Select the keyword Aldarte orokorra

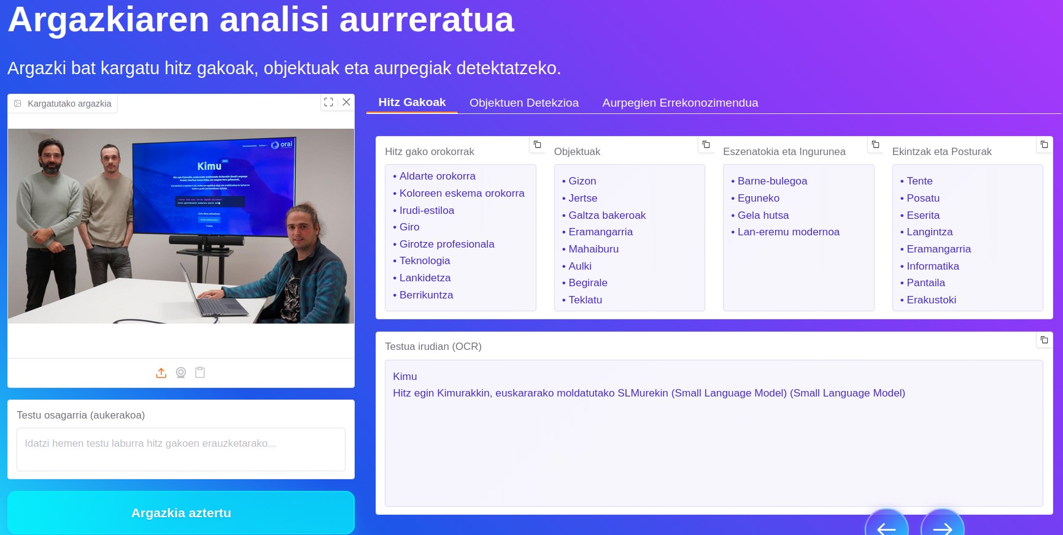click(437, 176)
